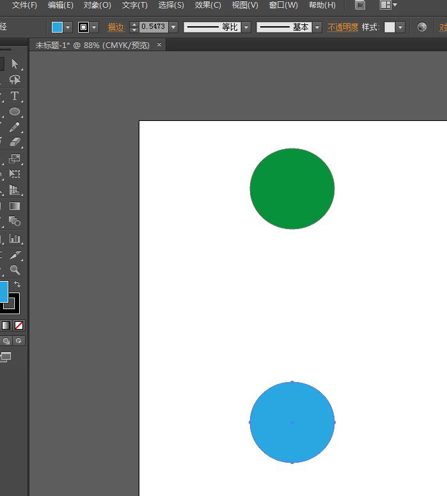Select the Eraser tool
447x496 pixels.
(x=15, y=142)
